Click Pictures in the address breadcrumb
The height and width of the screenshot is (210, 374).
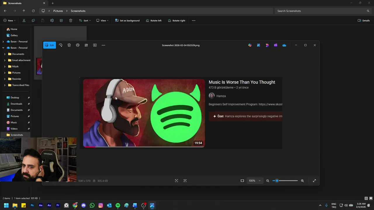pyautogui.click(x=58, y=11)
